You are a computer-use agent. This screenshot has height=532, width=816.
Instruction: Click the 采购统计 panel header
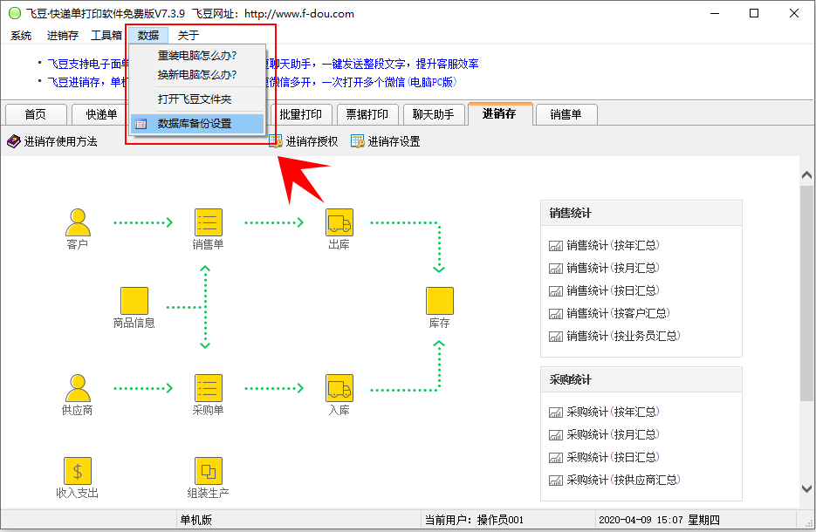coord(641,379)
